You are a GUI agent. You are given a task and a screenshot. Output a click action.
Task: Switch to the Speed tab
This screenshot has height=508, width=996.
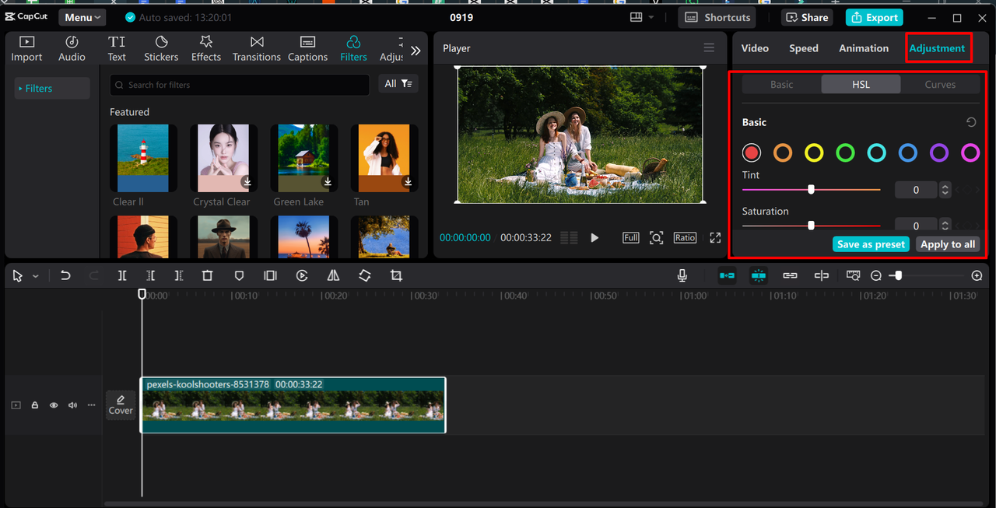coord(804,48)
